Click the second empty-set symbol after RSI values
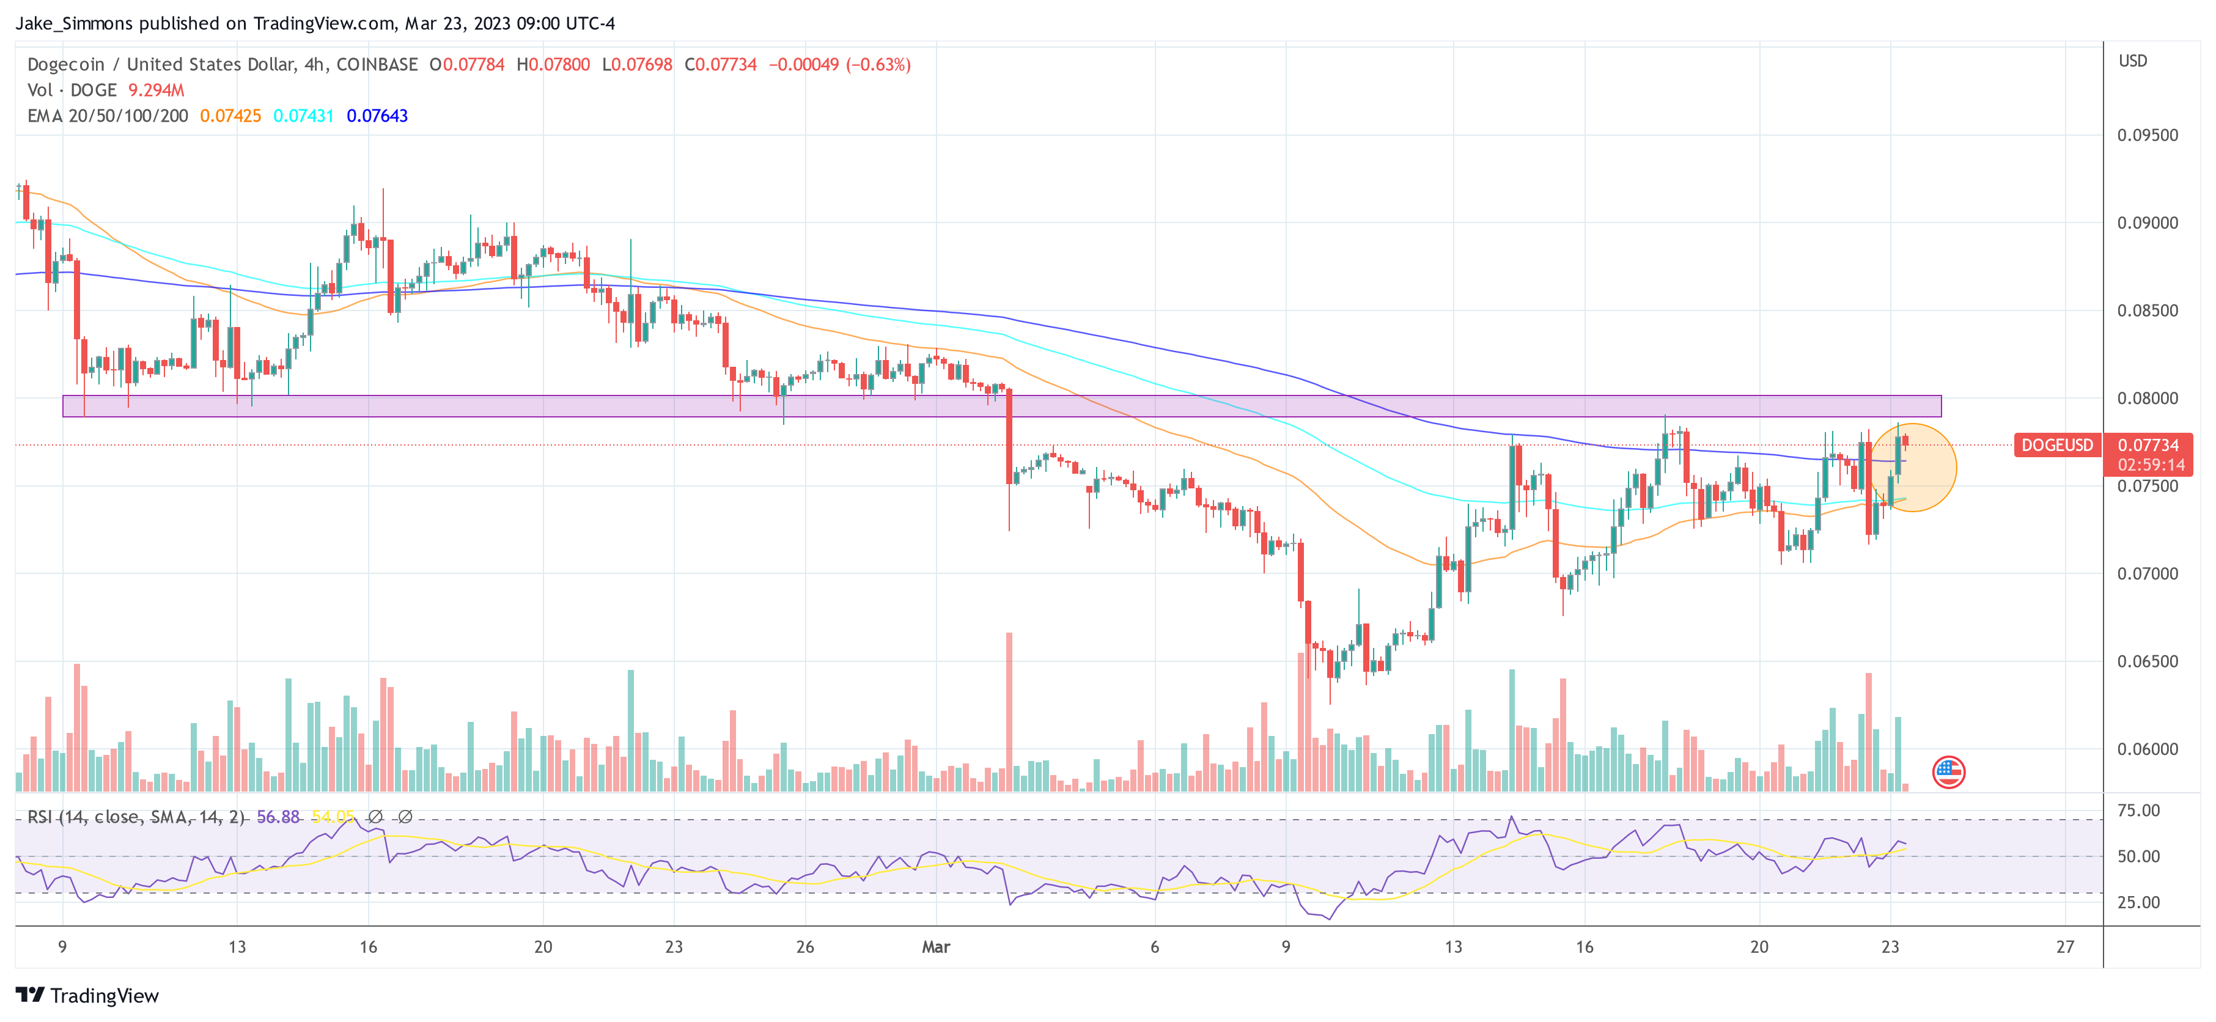 (x=405, y=817)
